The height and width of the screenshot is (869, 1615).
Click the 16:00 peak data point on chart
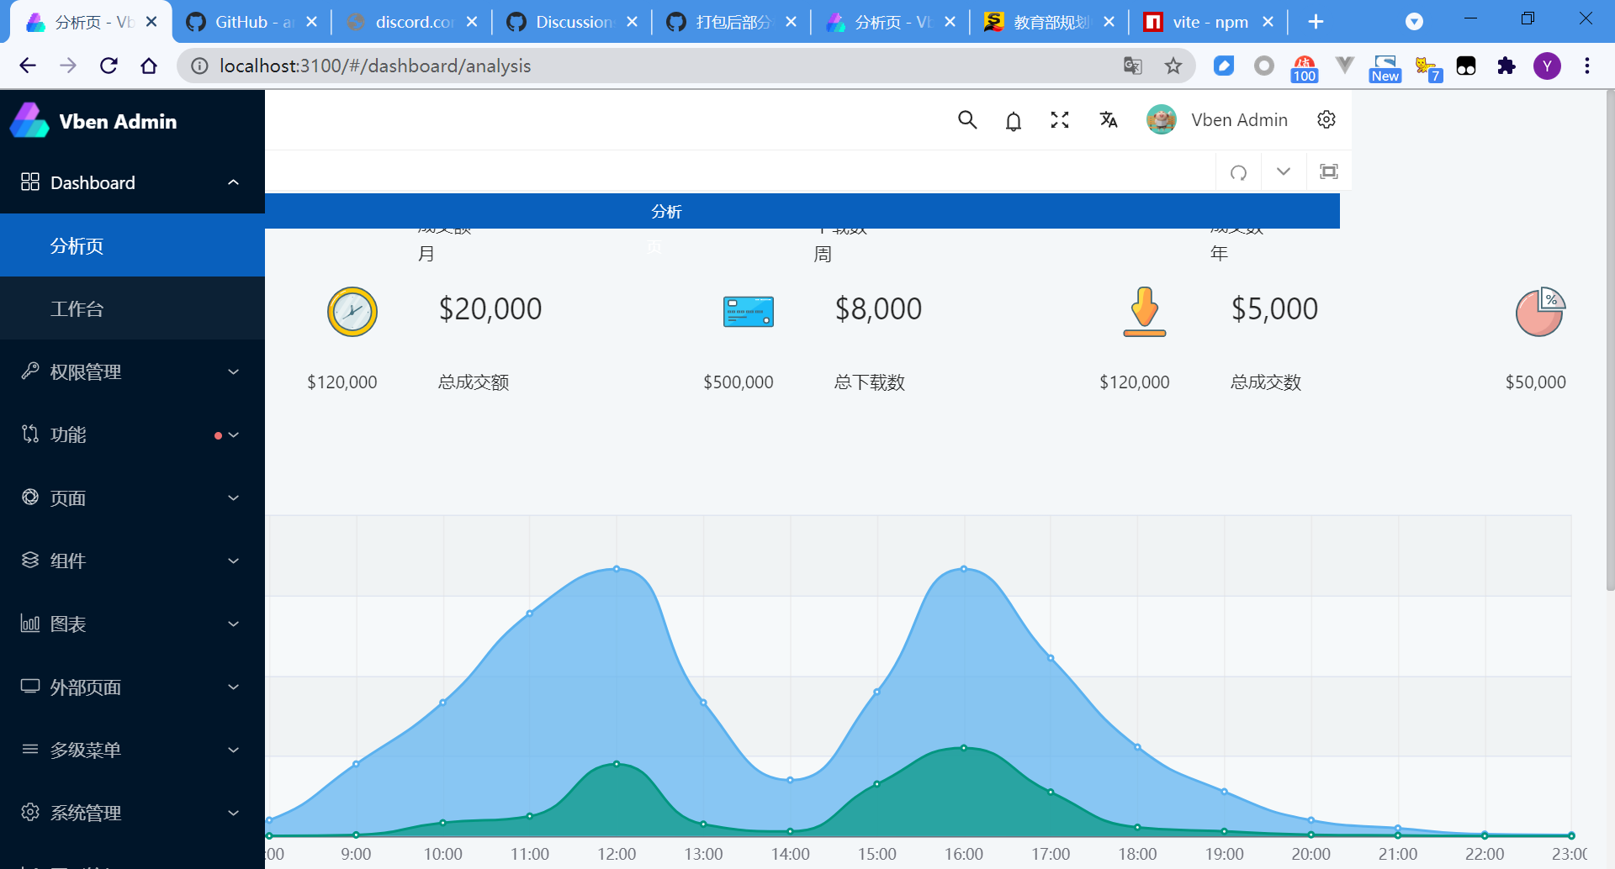click(964, 569)
